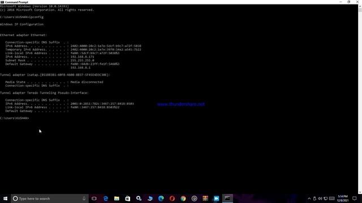The width and height of the screenshot is (362, 203).
Task: Open the touch keyboard tray icon
Action: [332, 198]
